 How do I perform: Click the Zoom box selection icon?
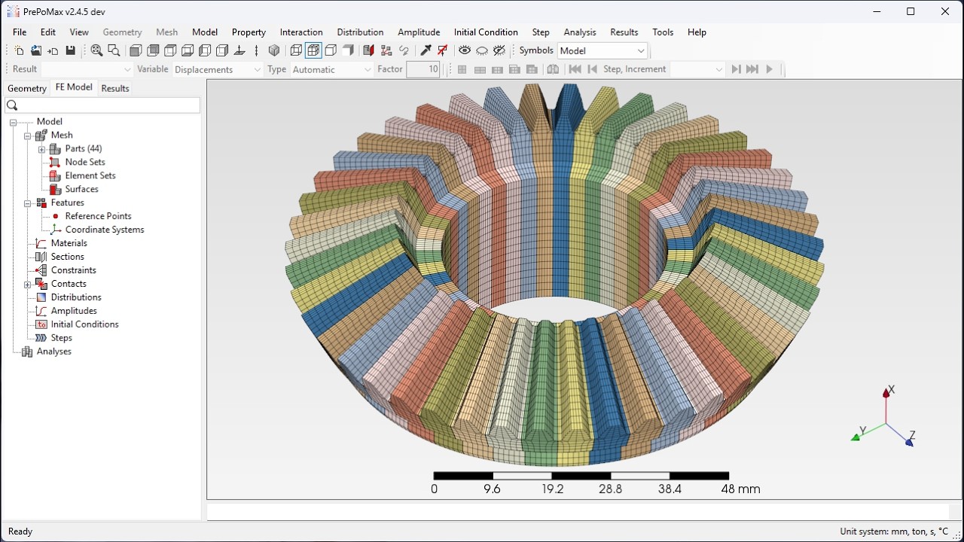[114, 50]
